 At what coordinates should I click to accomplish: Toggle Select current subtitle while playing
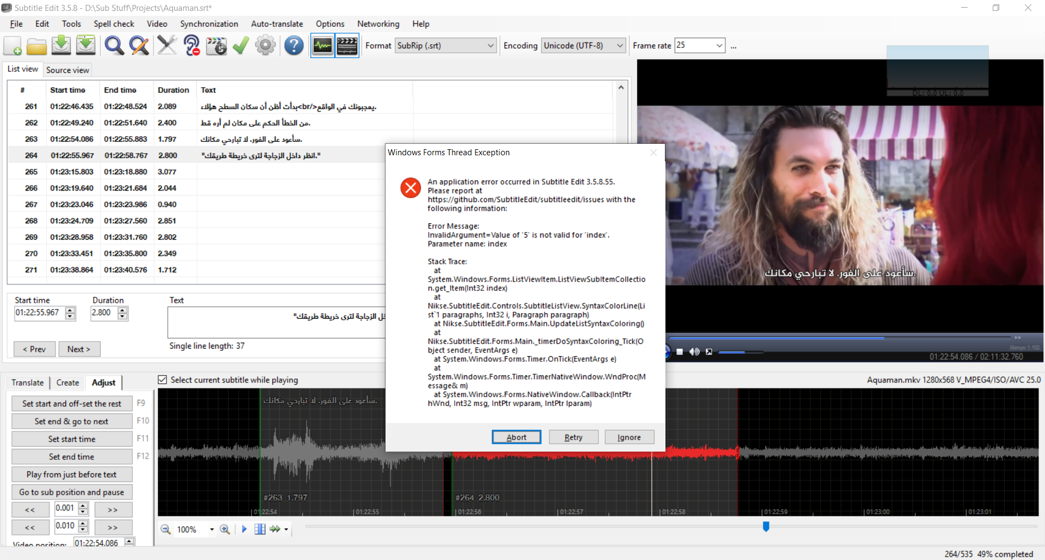(x=162, y=380)
